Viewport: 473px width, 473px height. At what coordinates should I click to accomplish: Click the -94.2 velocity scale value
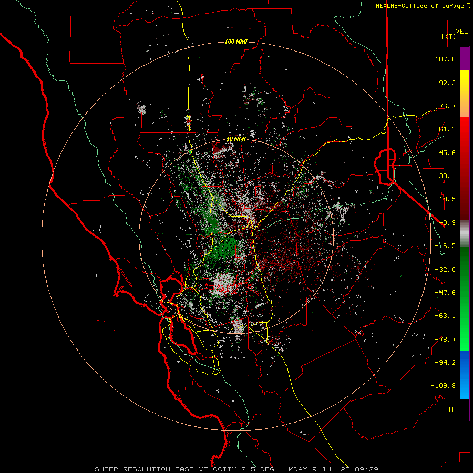[x=445, y=363]
